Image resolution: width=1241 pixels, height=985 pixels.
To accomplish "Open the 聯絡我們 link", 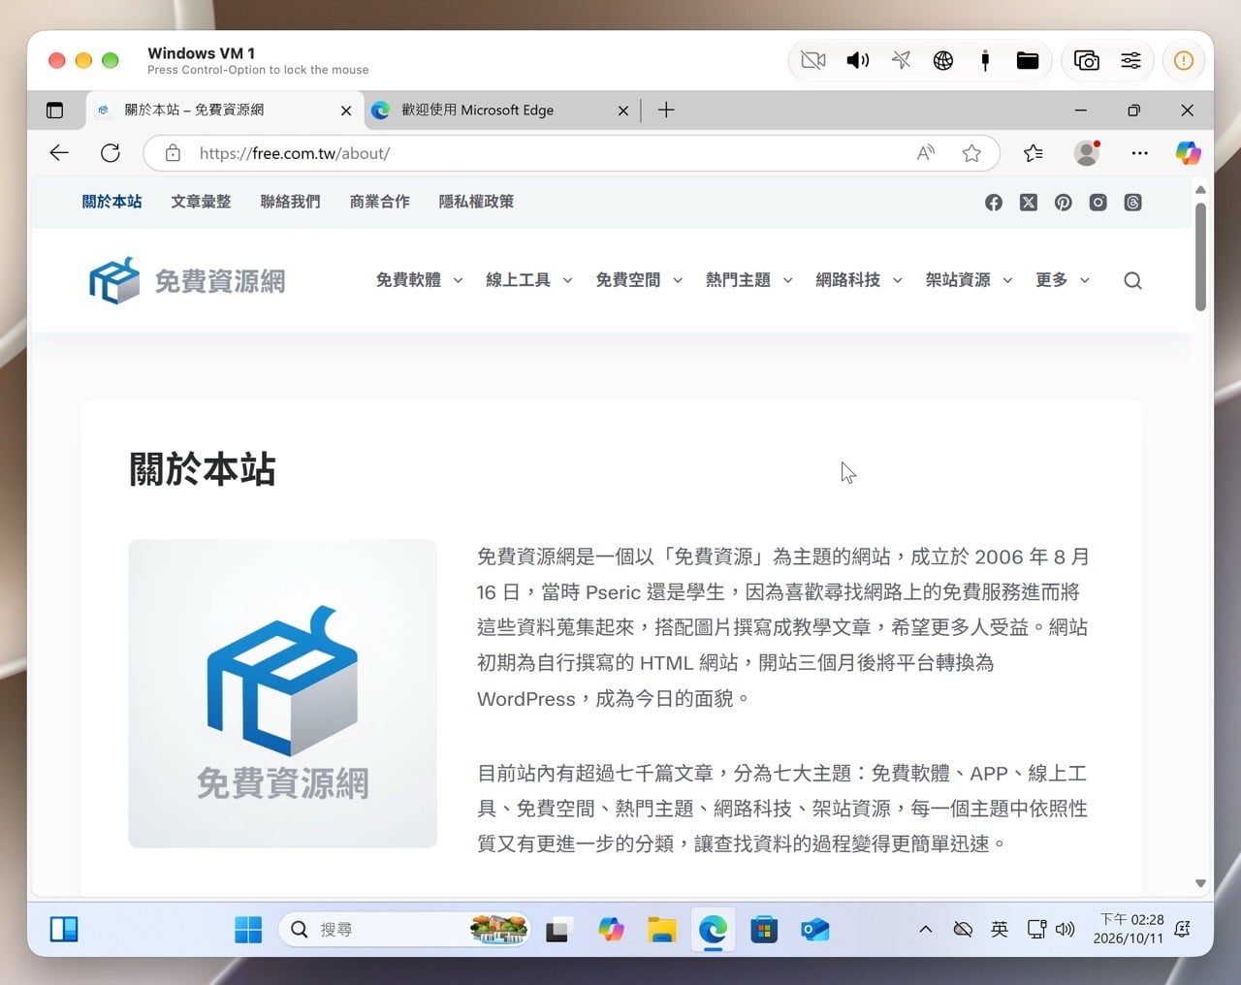I will [290, 202].
